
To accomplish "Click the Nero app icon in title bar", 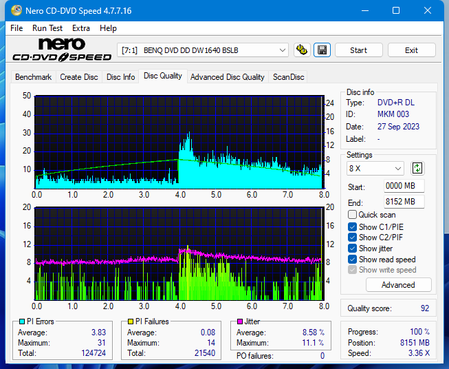I will tap(17, 10).
